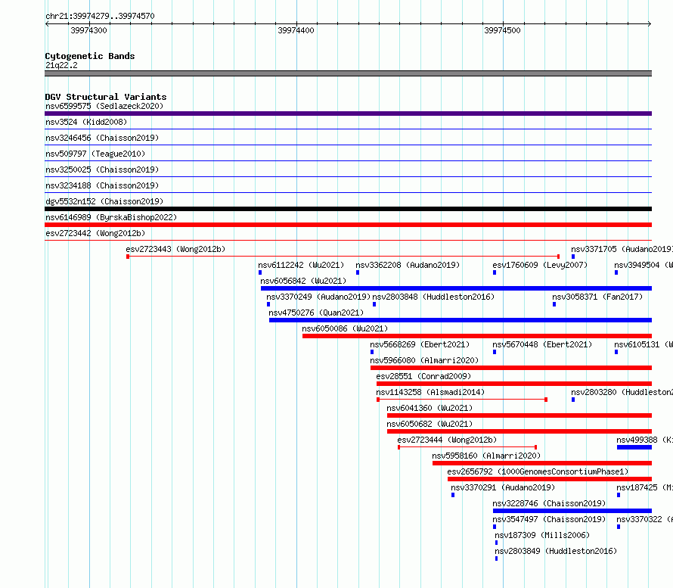Click esv2723444 (Wong2012b) label
This screenshot has width=673, height=588.
pyautogui.click(x=447, y=440)
